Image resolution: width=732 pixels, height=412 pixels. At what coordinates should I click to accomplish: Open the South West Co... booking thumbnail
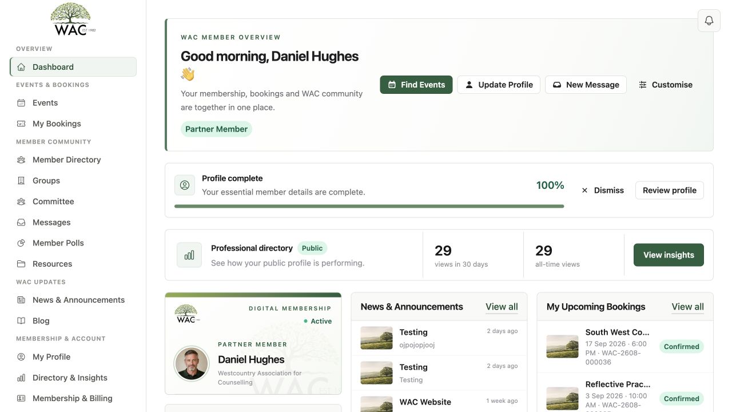[x=562, y=346]
